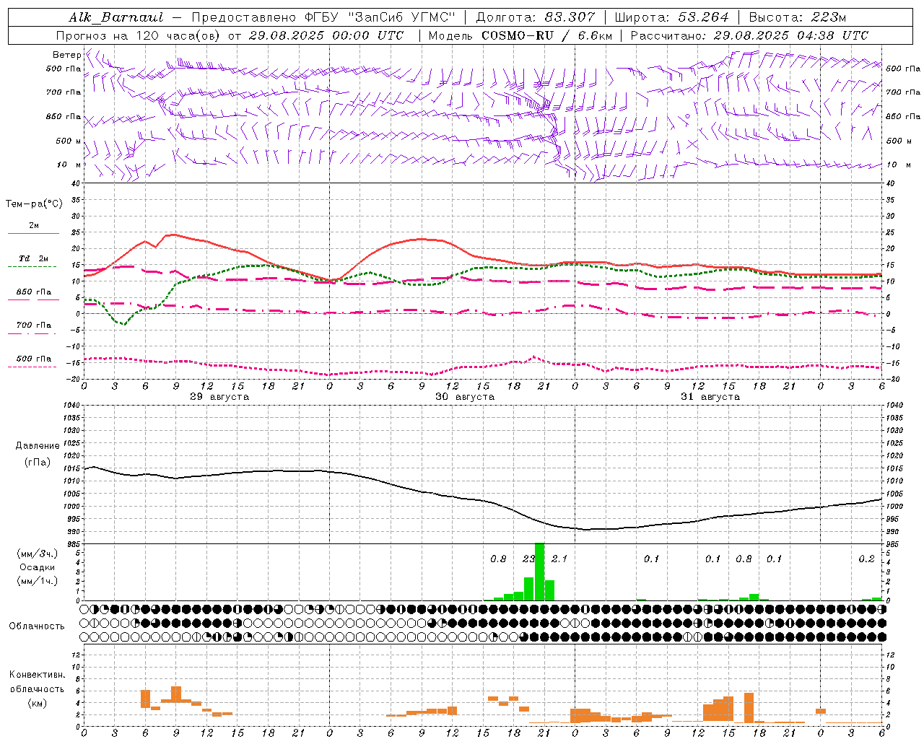Click the Alk_Barnaul station title
This screenshot has width=924, height=739.
point(116,17)
